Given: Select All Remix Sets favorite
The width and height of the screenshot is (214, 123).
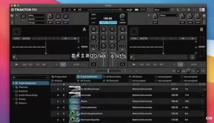Looking at the screenshot, I should (112, 77).
